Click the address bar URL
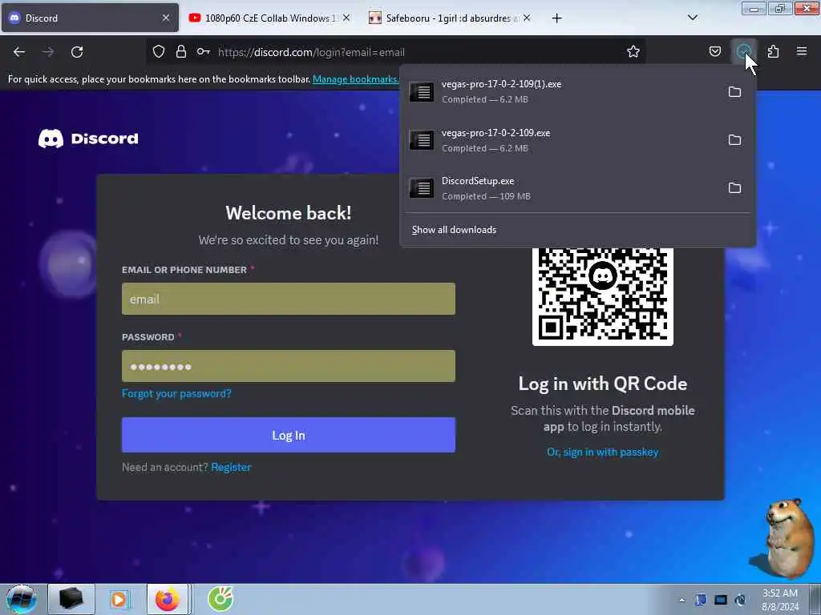 coord(312,52)
